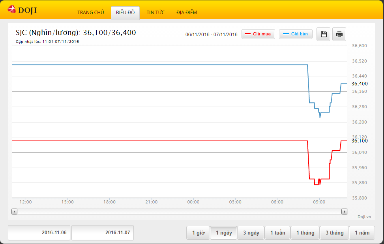
Task: Click the 36,200 price axis label
Action: tap(360, 122)
